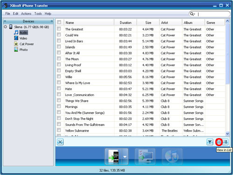
Task: Sort by the Name column header
Action: tap(89, 22)
